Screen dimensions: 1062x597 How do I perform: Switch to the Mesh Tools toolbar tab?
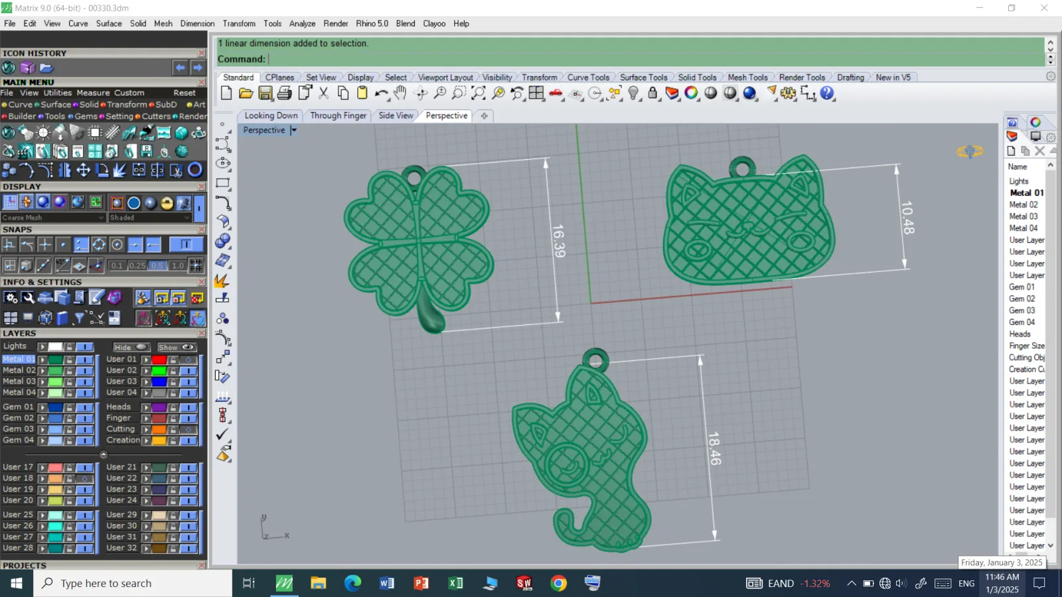point(747,78)
